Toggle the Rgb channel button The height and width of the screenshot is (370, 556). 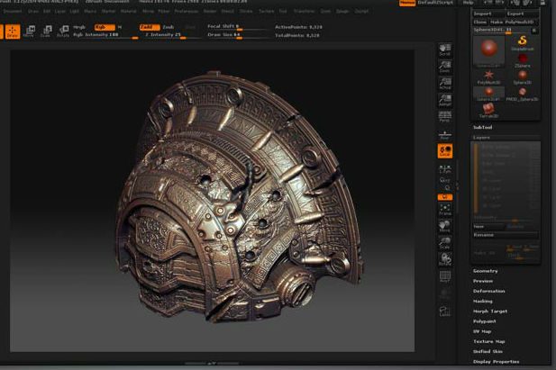point(105,27)
